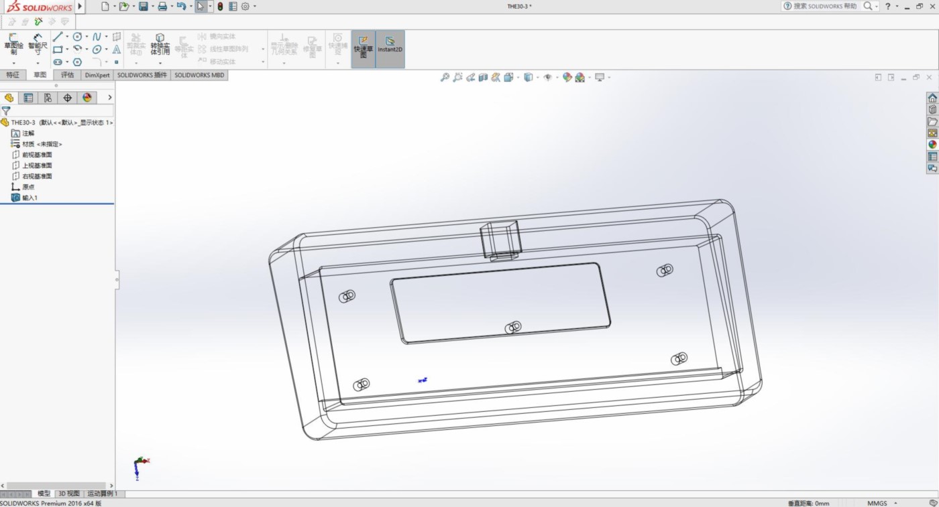This screenshot has width=939, height=507.
Task: Open the PropertyManager tab
Action: [28, 98]
